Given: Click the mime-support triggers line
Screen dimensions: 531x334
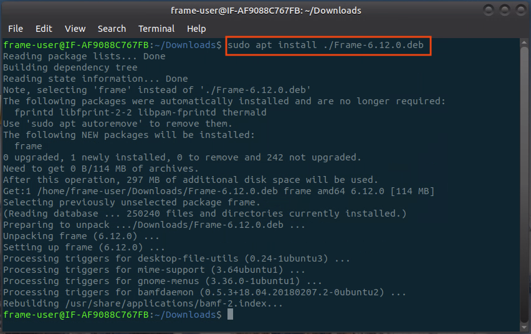Looking at the screenshot, I should pos(154,270).
